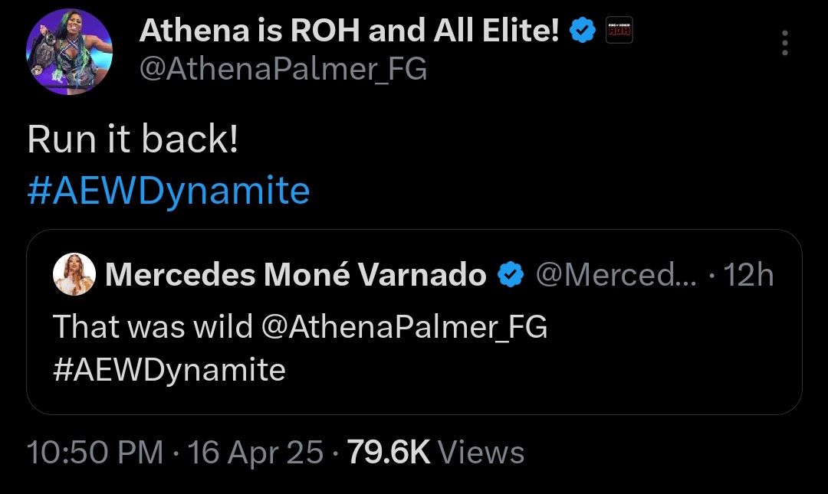The height and width of the screenshot is (494, 828).
Task: Click the 12h timestamp in quoted tweet
Action: pyautogui.click(x=749, y=274)
